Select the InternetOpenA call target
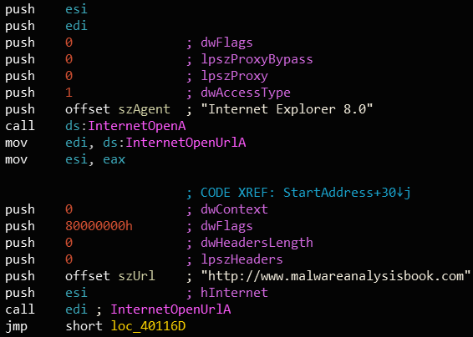The image size is (473, 337). pos(137,126)
